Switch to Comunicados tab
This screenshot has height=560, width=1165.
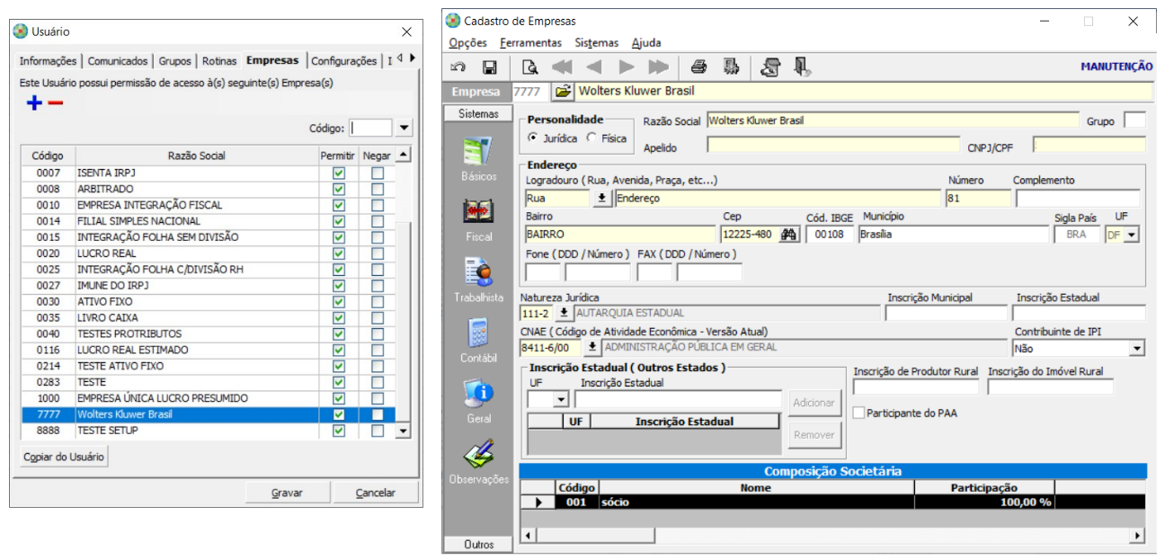tap(118, 61)
